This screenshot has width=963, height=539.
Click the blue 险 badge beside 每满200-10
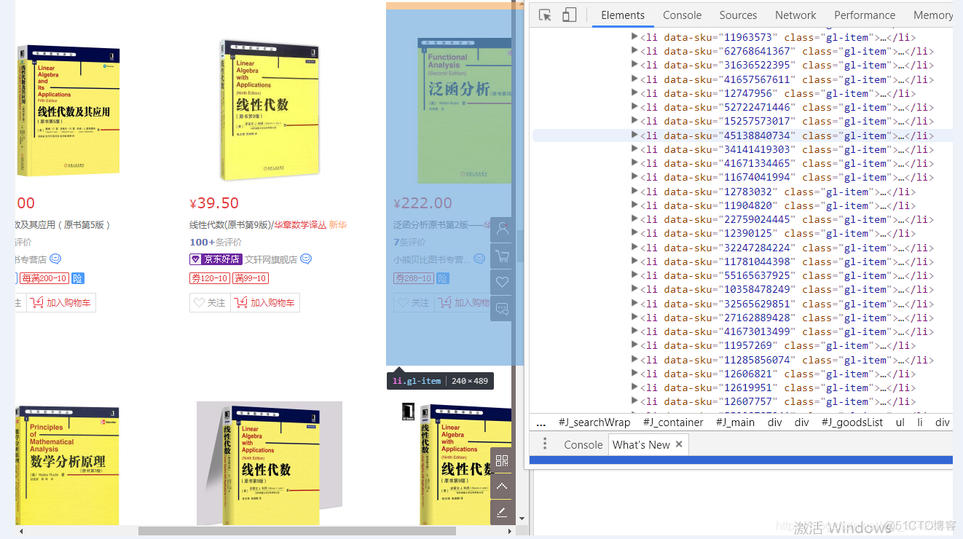[x=78, y=278]
